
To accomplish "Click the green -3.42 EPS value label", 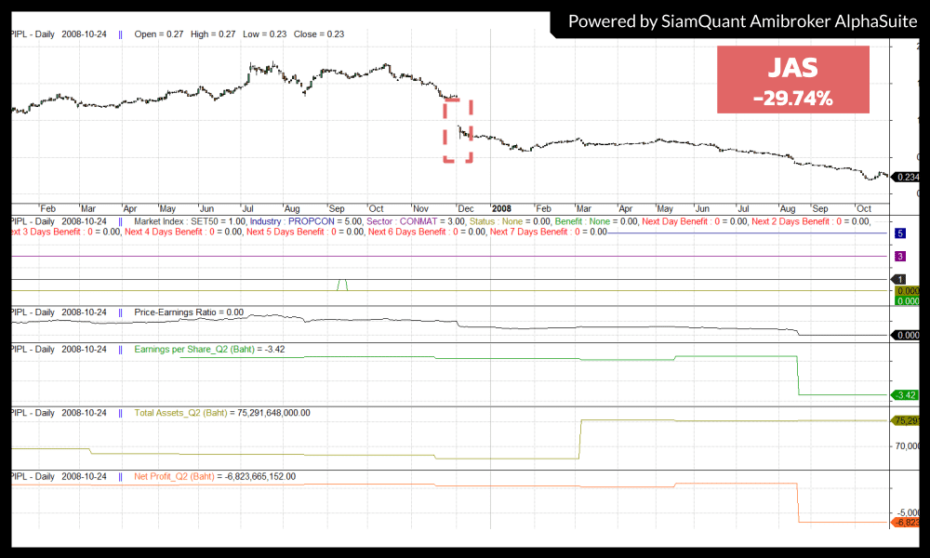I will click(905, 395).
